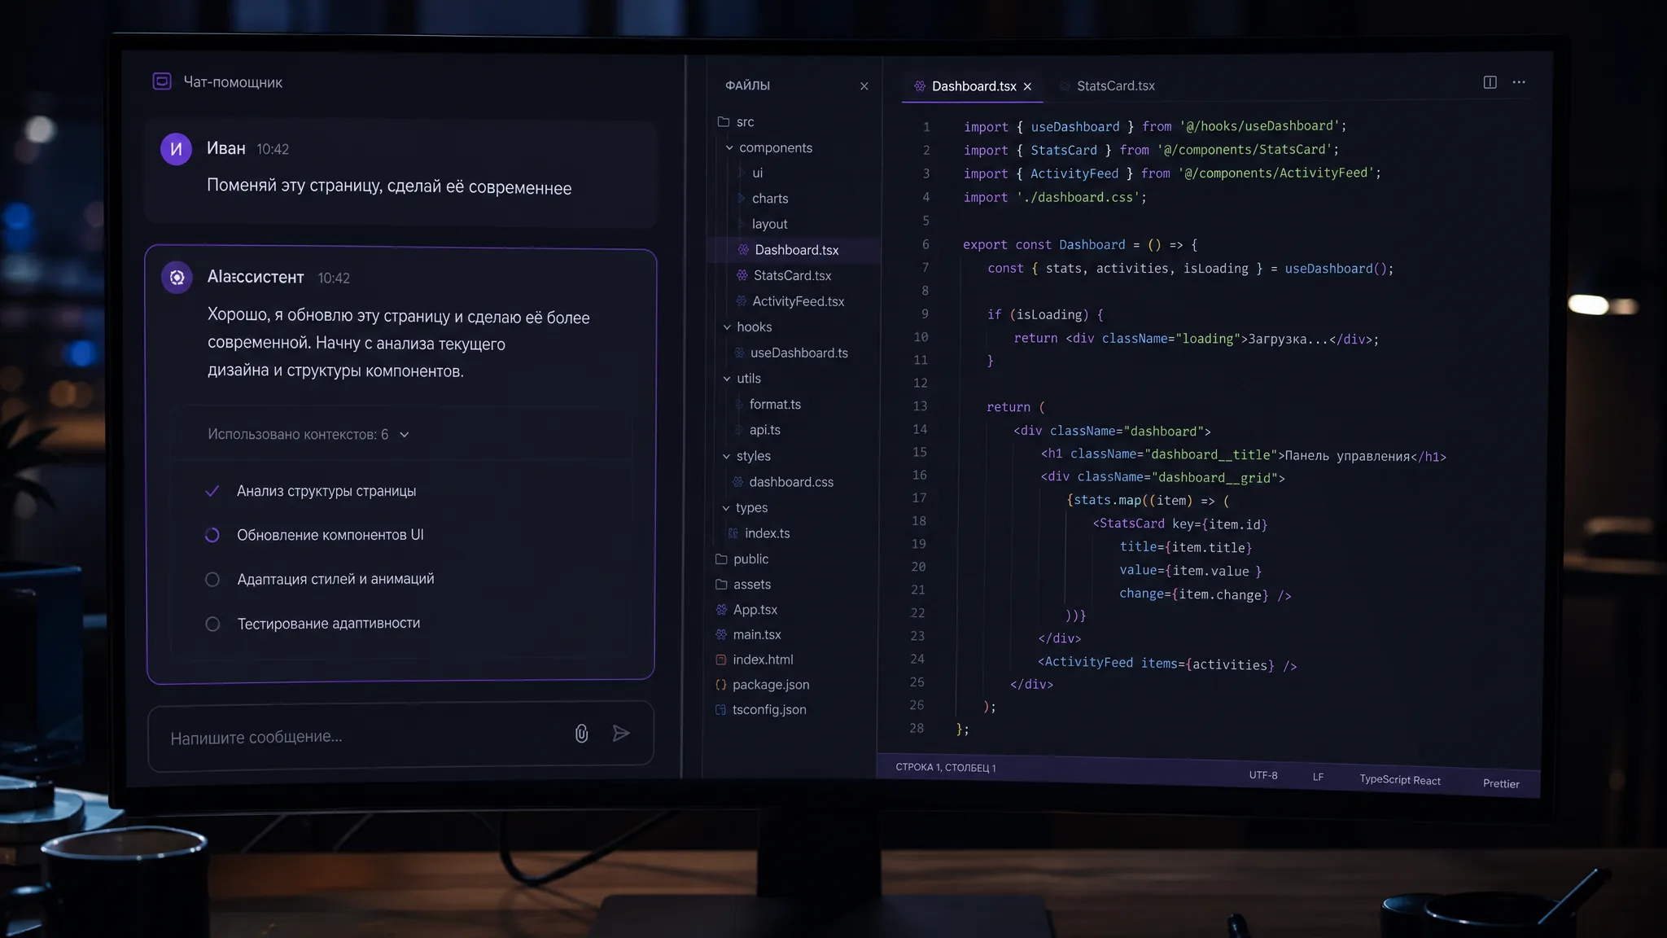Open ActivityFeed.tsx in the file tree
Viewport: 1667px width, 938px height.
tap(798, 301)
